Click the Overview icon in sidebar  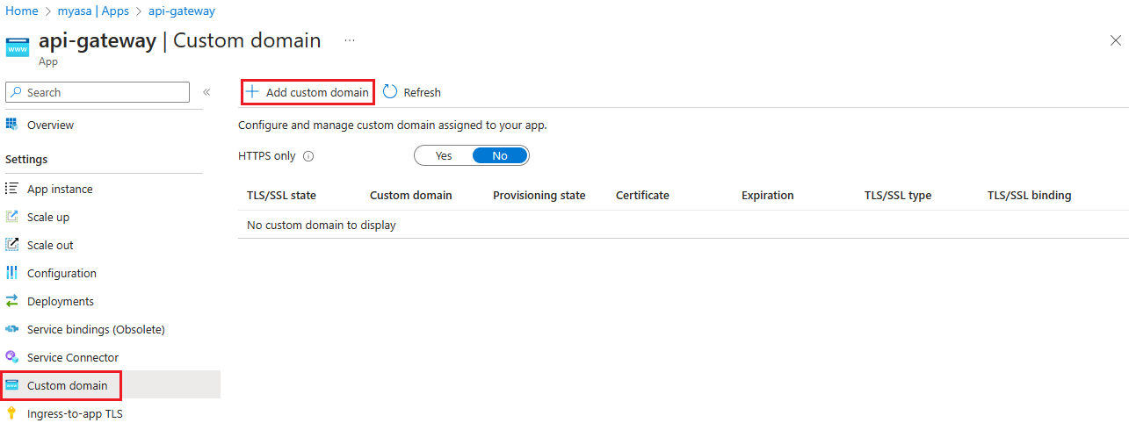coord(11,125)
